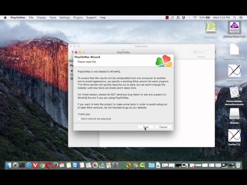This screenshot has width=247, height=185.
Task: Open Opera from the Dock
Action: click(49, 165)
